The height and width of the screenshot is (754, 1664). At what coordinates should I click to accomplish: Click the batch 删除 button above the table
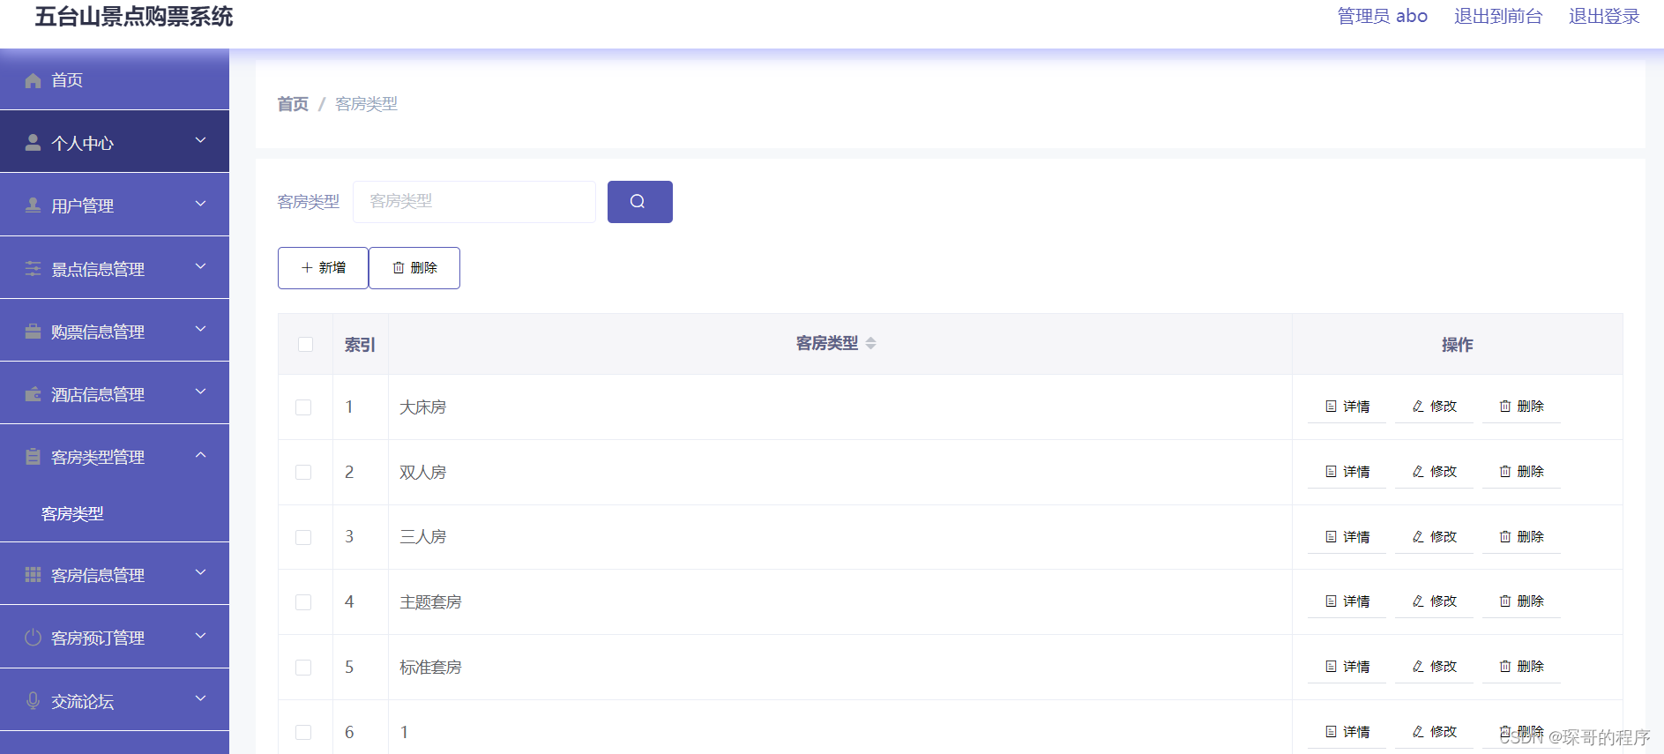pyautogui.click(x=414, y=268)
